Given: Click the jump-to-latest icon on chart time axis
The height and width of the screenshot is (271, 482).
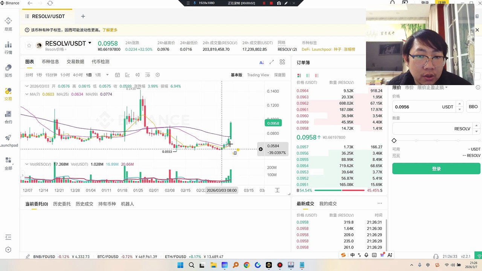Looking at the screenshot, I should (x=277, y=190).
